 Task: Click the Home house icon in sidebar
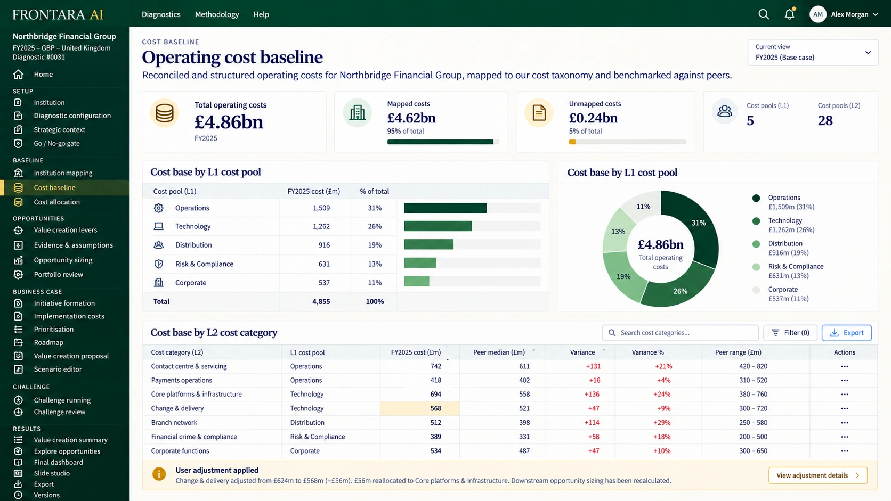point(18,74)
